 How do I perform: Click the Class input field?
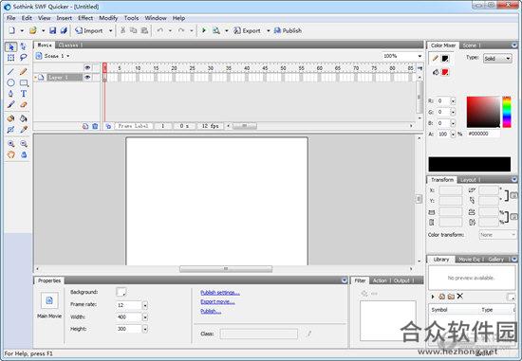pos(259,334)
